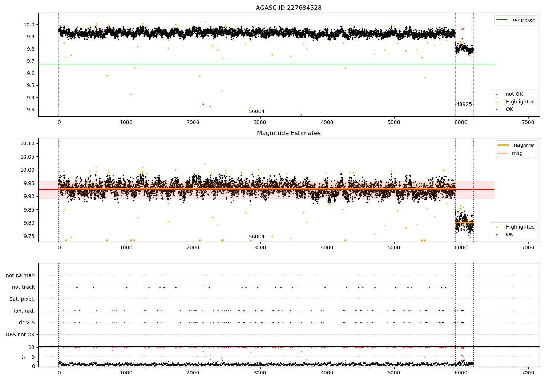Click the '48925' label in top plot
Image resolution: width=545 pixels, height=381 pixels.
tap(464, 105)
